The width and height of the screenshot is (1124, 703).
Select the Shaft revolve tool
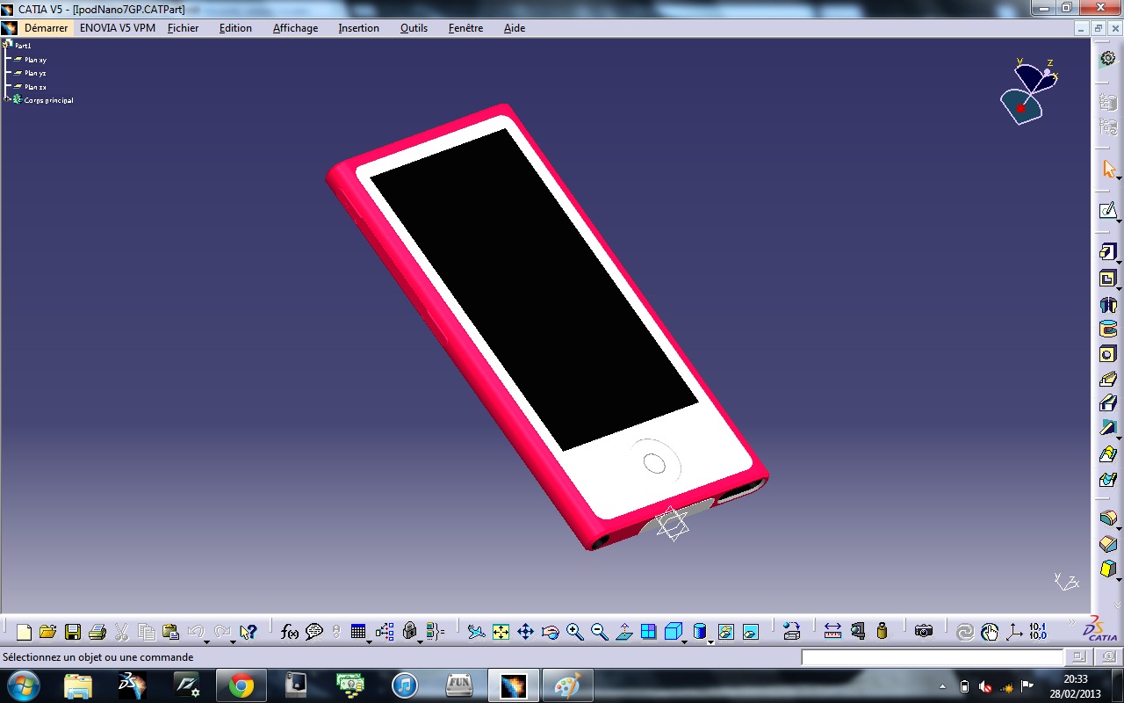[x=1107, y=305]
